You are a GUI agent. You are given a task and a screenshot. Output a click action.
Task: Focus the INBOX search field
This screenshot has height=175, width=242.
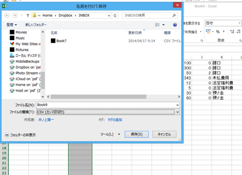point(148,15)
